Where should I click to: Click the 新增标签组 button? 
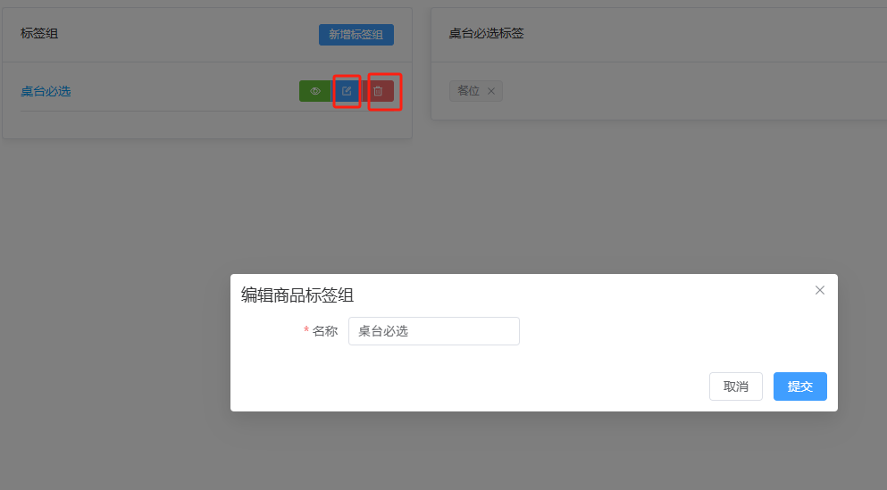pos(356,34)
